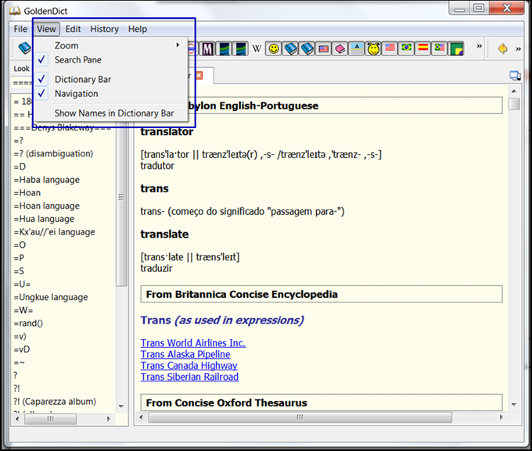Click the yellow back arrow navigation icon
Screen dimensions: 532x451
tap(502, 48)
